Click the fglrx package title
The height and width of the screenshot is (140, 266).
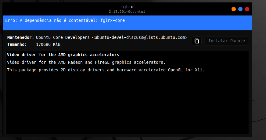(x=127, y=7)
